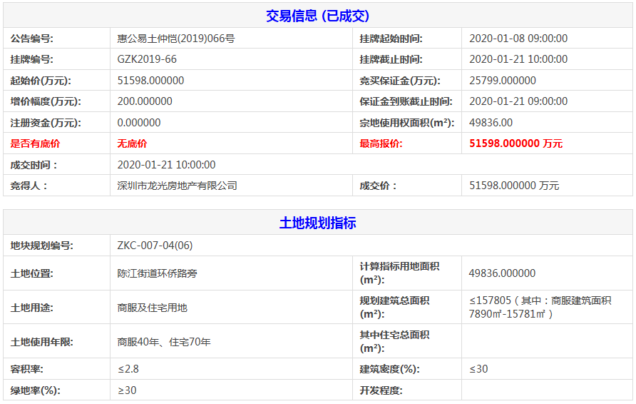The image size is (636, 404).
Task: Click the land tenure 商服40年、住宅70年
Action: pos(164,342)
